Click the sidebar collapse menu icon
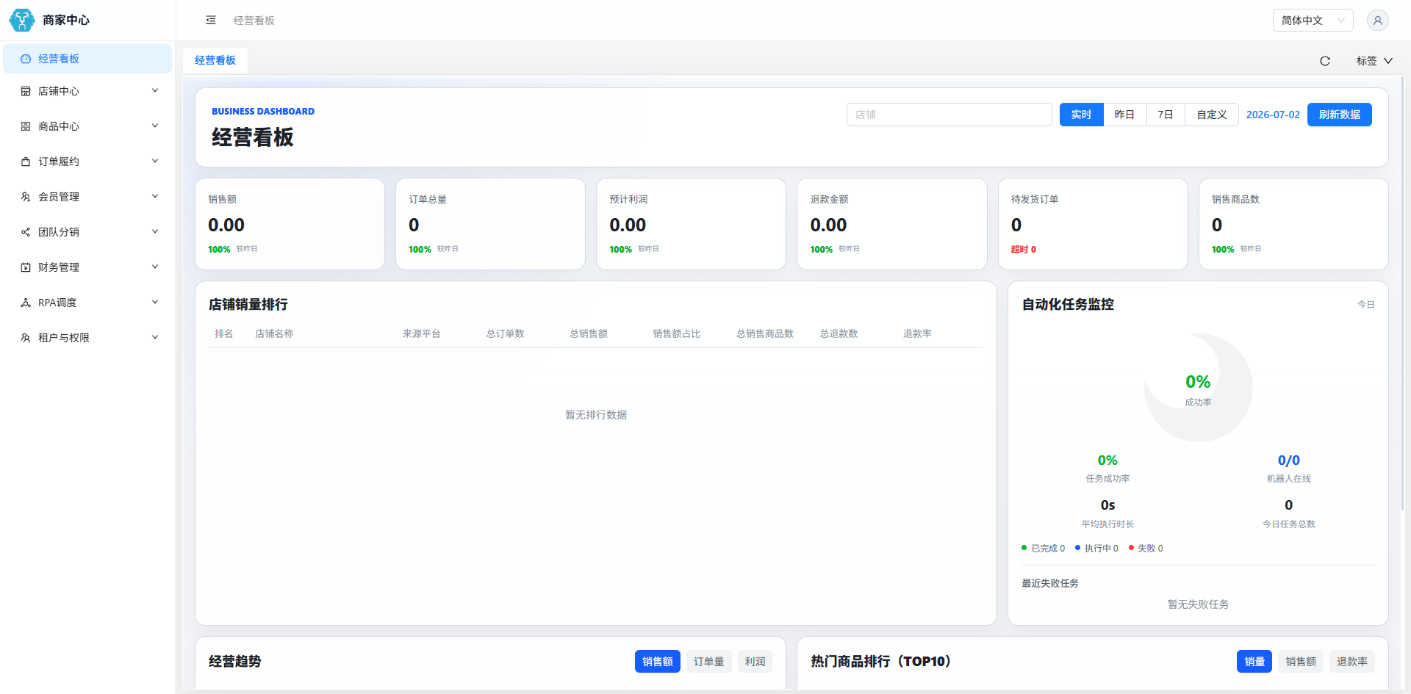1411x694 pixels. pos(211,21)
